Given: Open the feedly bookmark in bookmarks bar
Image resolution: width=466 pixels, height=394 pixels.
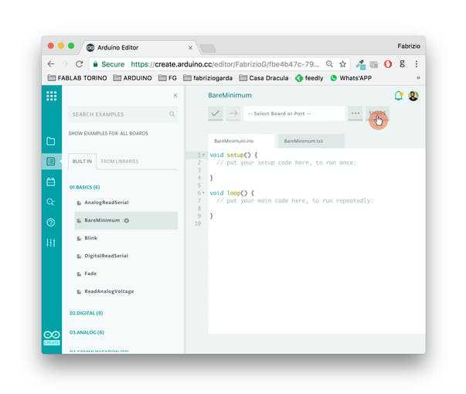Looking at the screenshot, I should click(309, 78).
